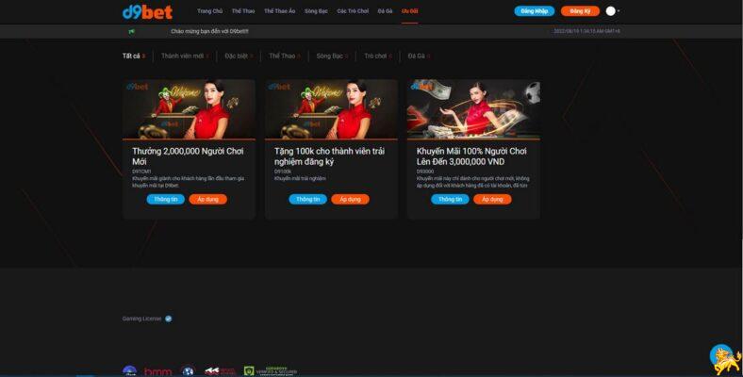Select the Đặc biệt filter tab
The height and width of the screenshot is (377, 743).
pos(239,56)
